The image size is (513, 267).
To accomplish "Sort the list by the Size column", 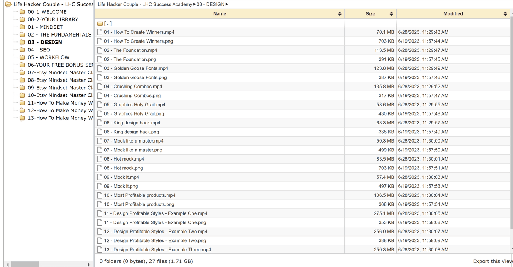I will 370,14.
